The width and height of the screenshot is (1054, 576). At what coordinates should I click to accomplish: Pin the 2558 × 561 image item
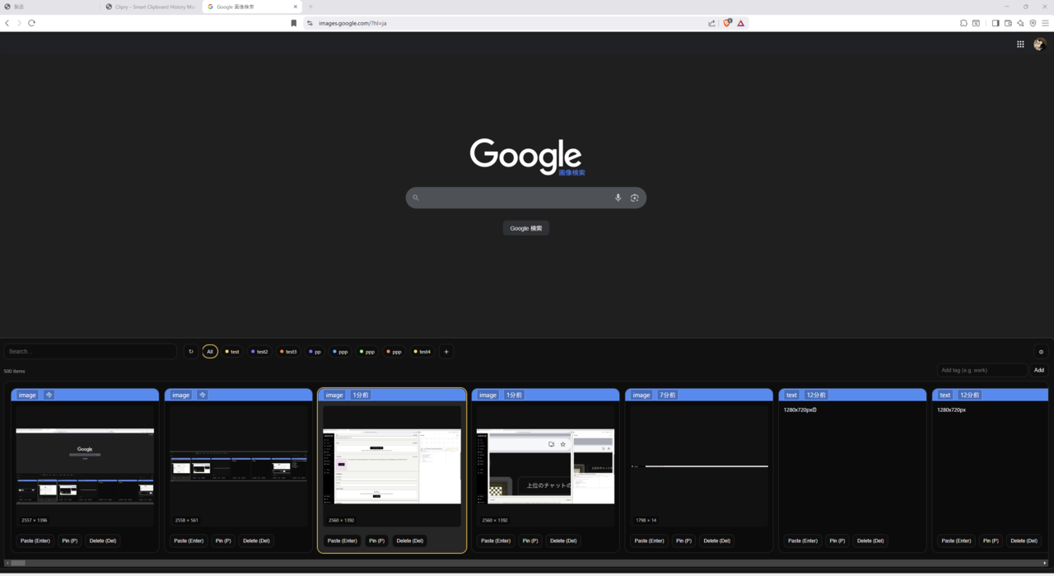pyautogui.click(x=223, y=541)
